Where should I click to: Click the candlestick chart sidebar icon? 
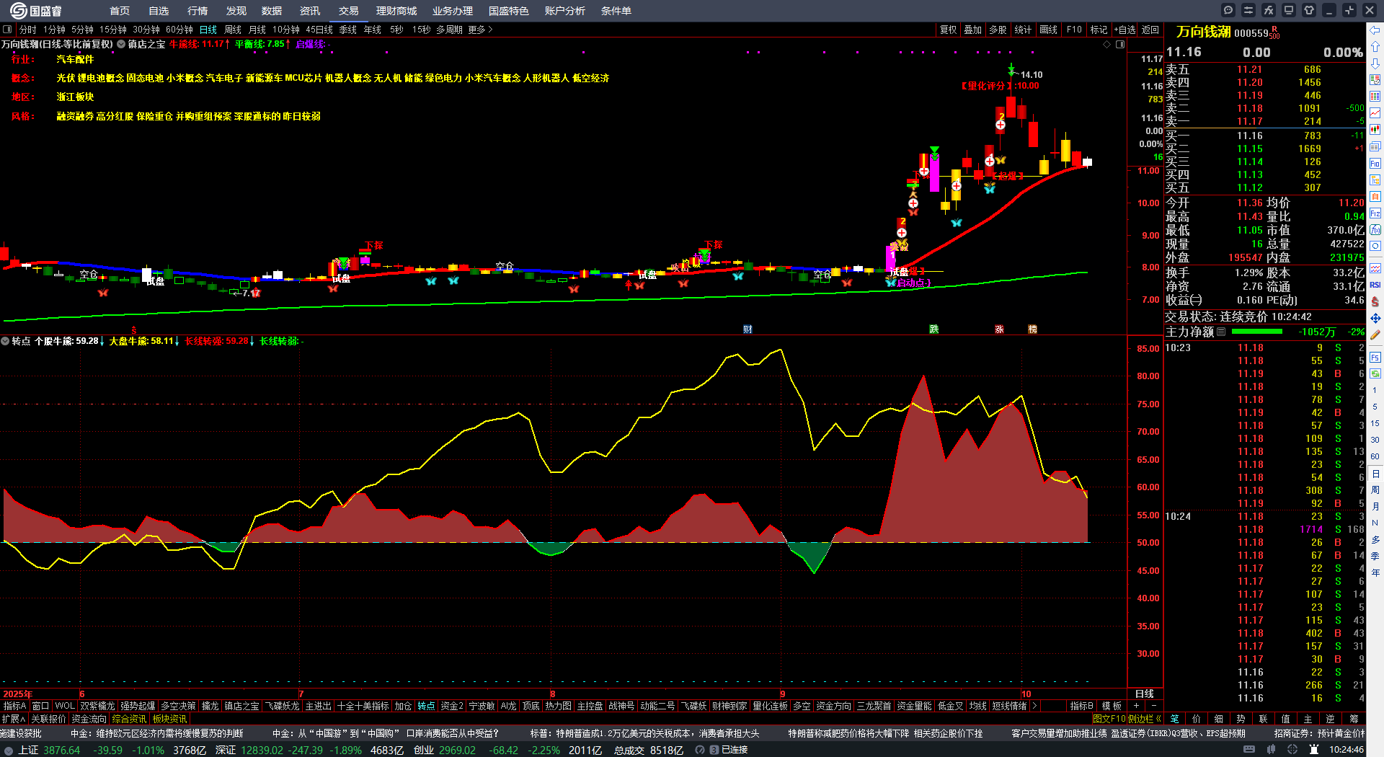point(1375,130)
